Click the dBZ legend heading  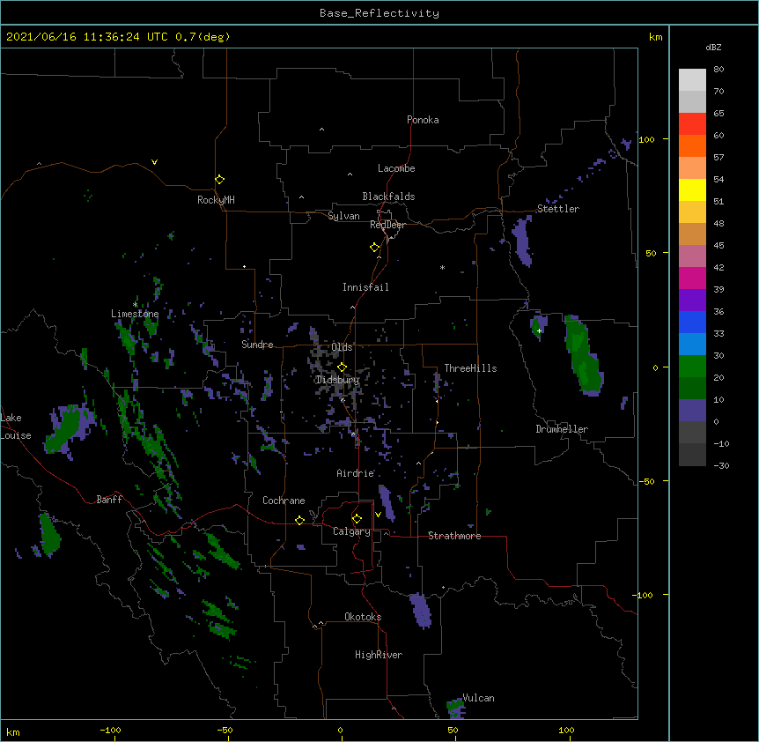713,47
